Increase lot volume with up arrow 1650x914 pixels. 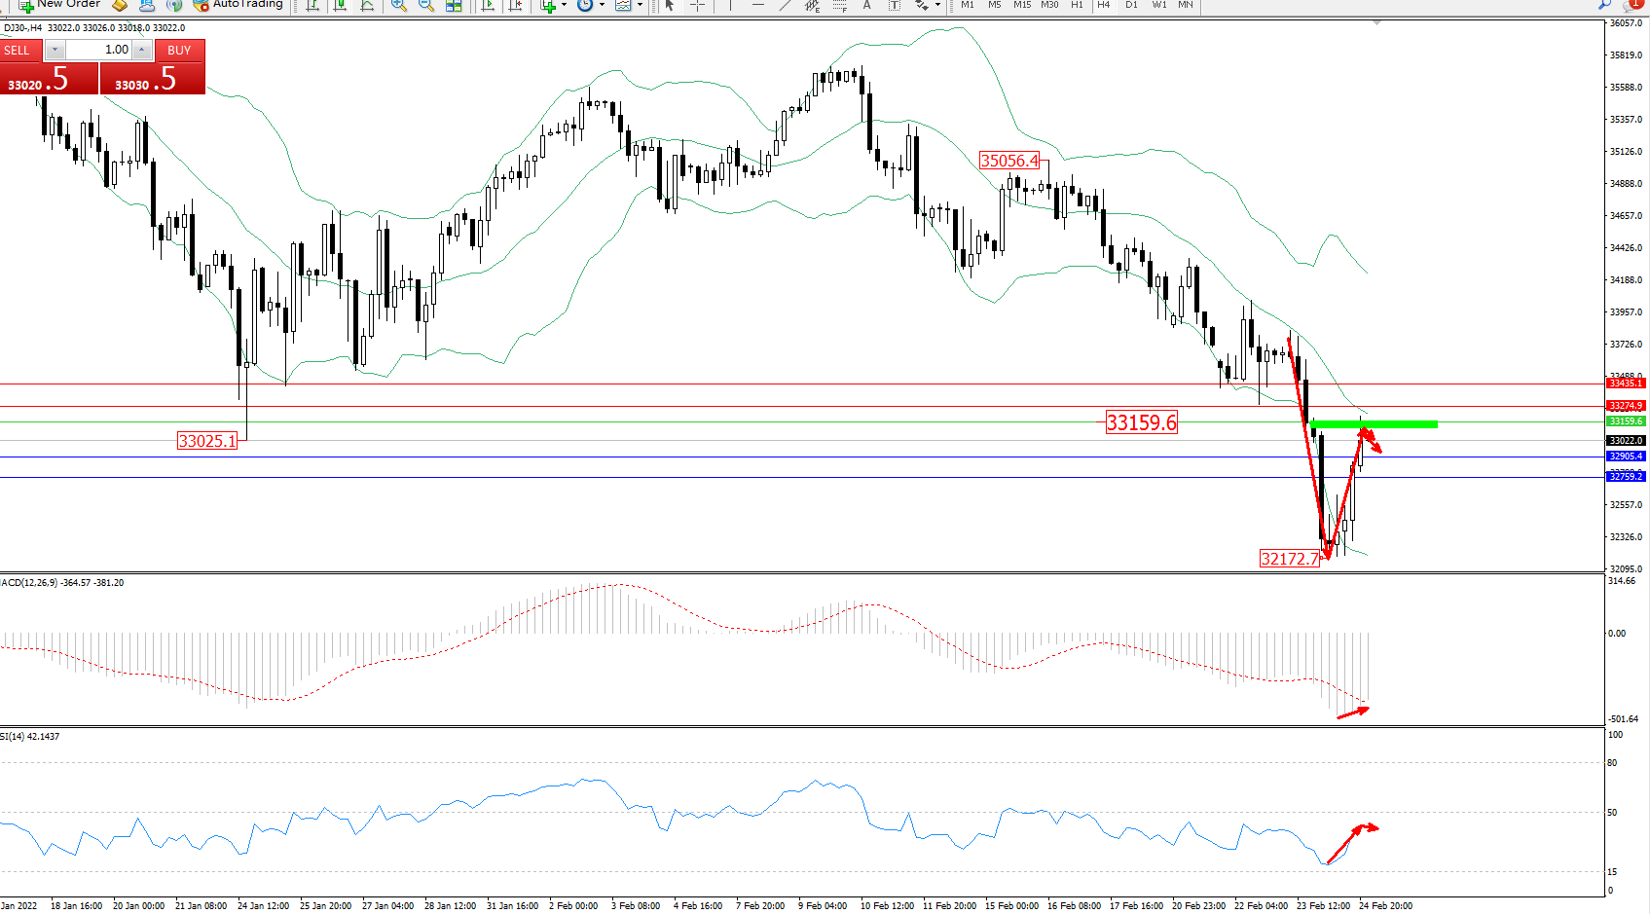(x=142, y=50)
